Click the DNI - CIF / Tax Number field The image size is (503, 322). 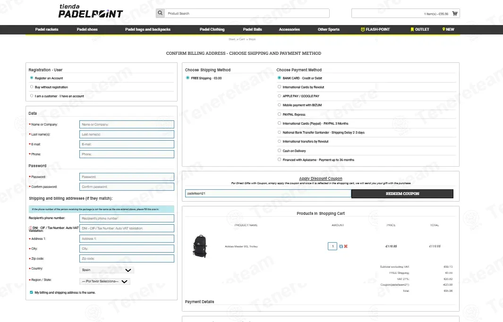pyautogui.click(x=127, y=229)
